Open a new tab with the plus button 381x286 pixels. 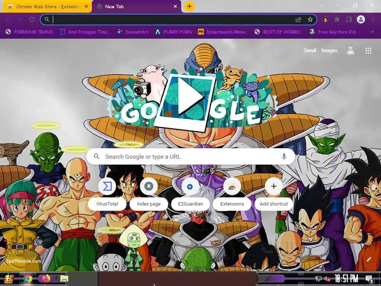point(189,6)
